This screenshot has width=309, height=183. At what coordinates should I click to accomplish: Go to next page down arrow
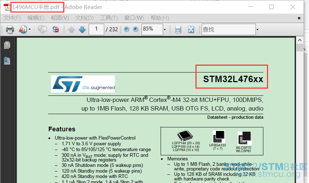(x=82, y=29)
